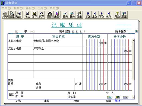Click the 备注 label cell
The height and width of the screenshot is (106, 142).
11,95
